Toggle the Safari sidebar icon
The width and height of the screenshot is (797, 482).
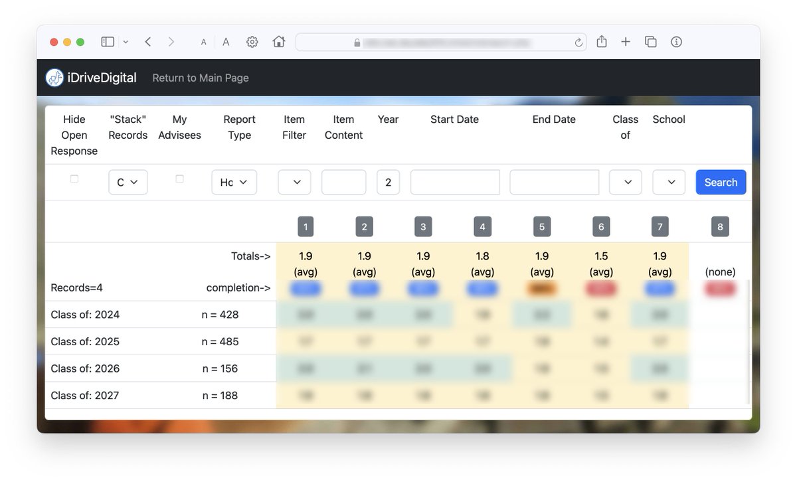pos(108,42)
